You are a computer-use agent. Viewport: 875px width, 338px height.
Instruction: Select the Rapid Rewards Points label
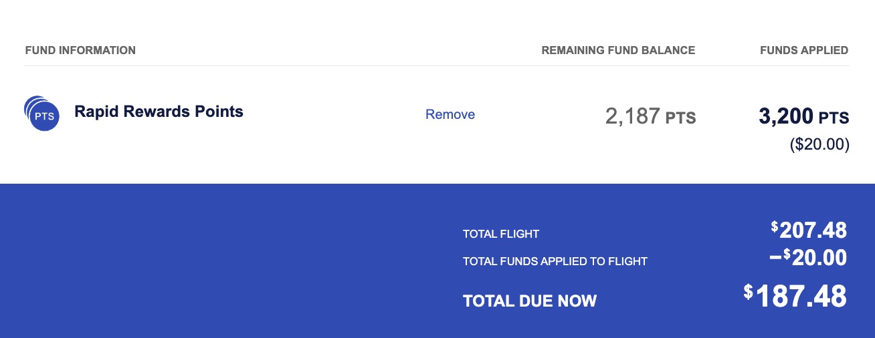pos(159,112)
